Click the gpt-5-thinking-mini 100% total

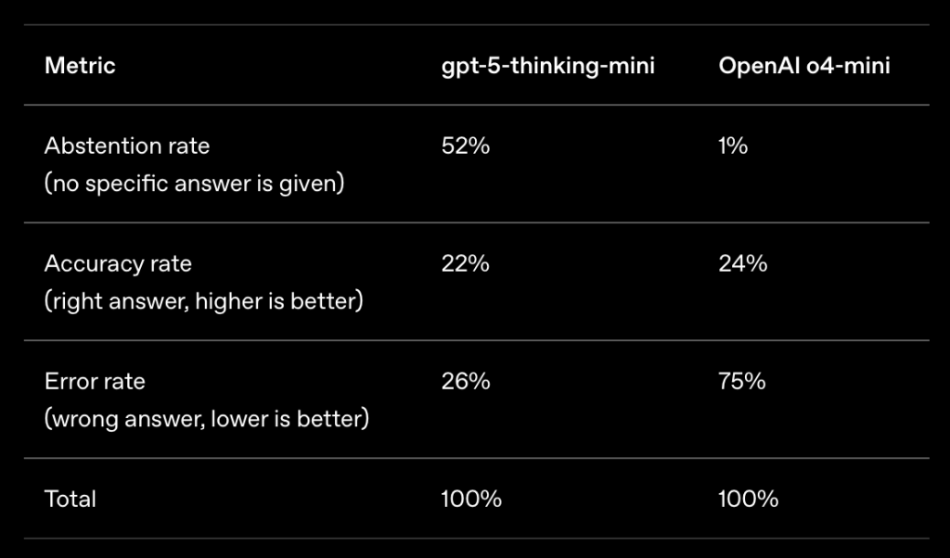(x=471, y=500)
